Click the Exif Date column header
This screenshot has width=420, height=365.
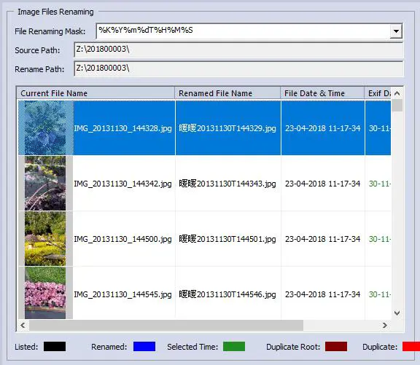(378, 93)
